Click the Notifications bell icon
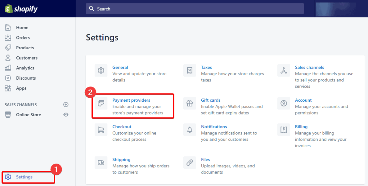Viewport: 368px width, 186px height. pyautogui.click(x=189, y=130)
